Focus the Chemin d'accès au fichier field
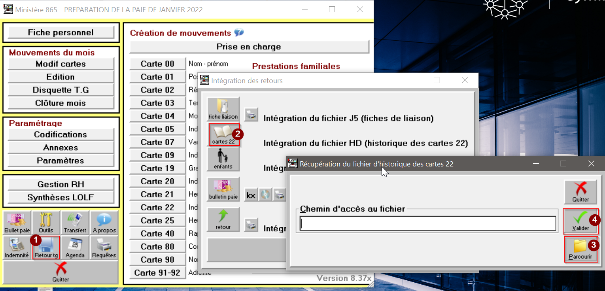This screenshot has width=605, height=291. (x=428, y=224)
